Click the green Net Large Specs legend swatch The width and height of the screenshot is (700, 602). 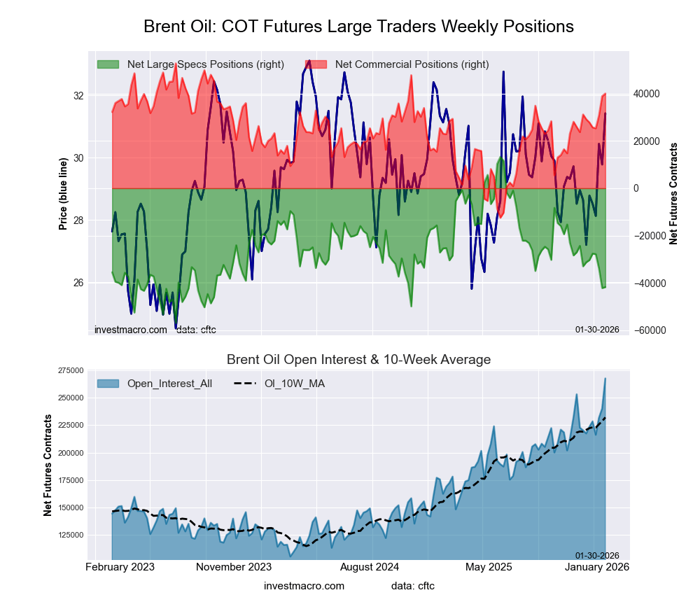[108, 64]
